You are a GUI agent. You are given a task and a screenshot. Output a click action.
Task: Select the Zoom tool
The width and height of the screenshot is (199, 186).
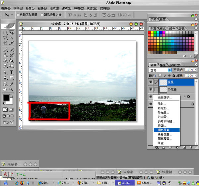coord(11,90)
